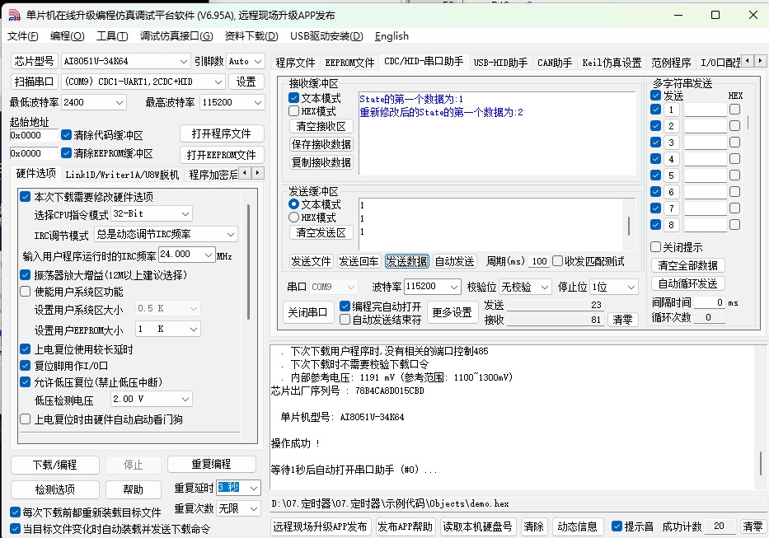The width and height of the screenshot is (769, 538).
Task: Expand the IRC频率 24.000 MHz dropdown
Action: pos(209,255)
